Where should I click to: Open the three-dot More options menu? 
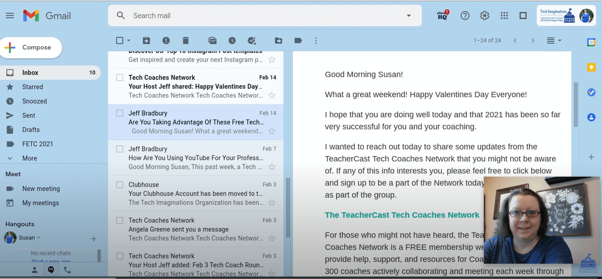pyautogui.click(x=316, y=40)
